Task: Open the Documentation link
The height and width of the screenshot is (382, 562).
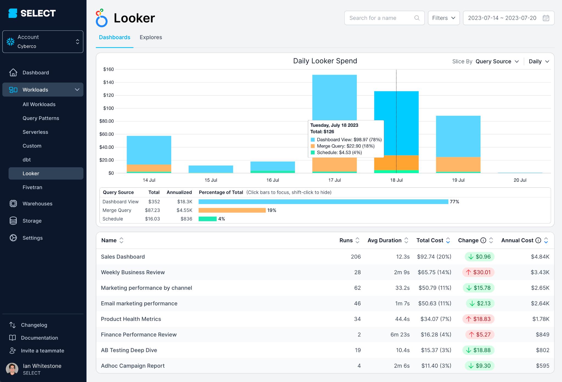Action: click(40, 338)
